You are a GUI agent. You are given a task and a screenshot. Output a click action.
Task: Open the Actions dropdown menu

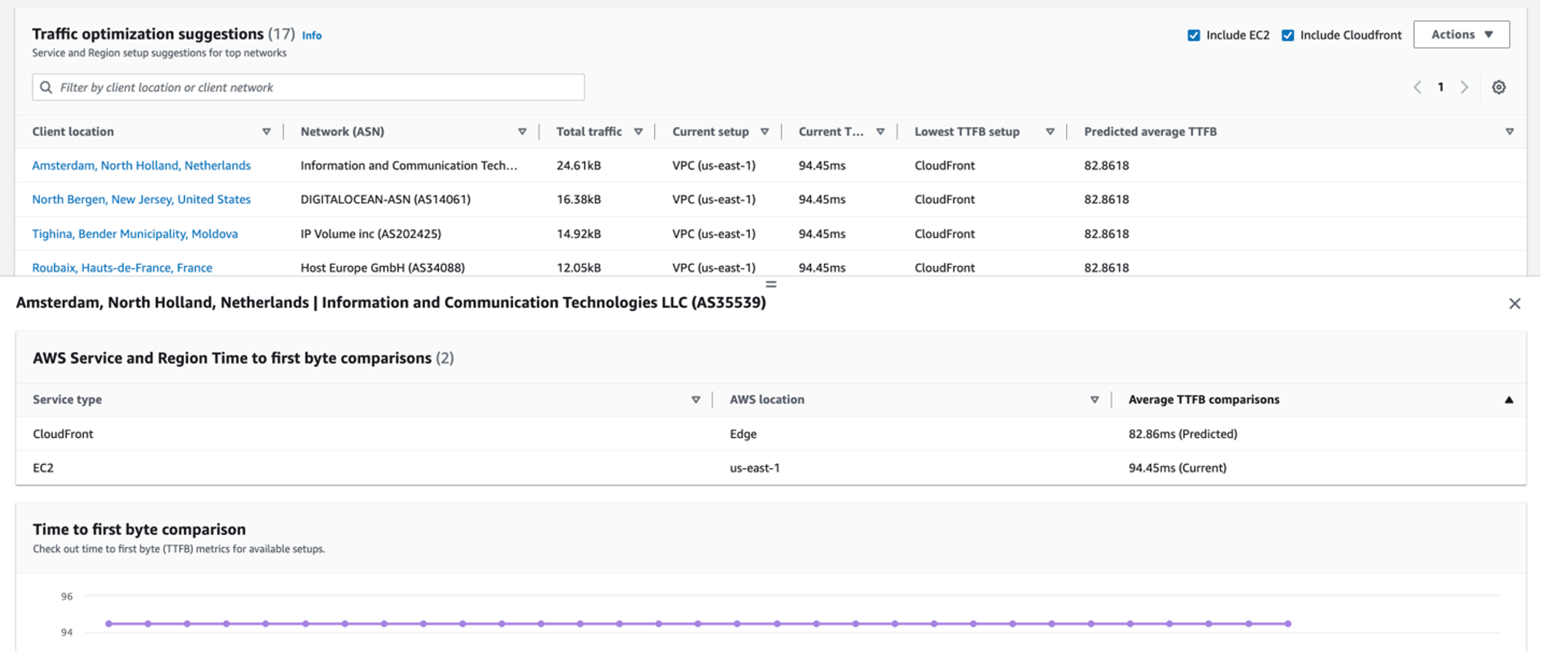click(x=1461, y=35)
